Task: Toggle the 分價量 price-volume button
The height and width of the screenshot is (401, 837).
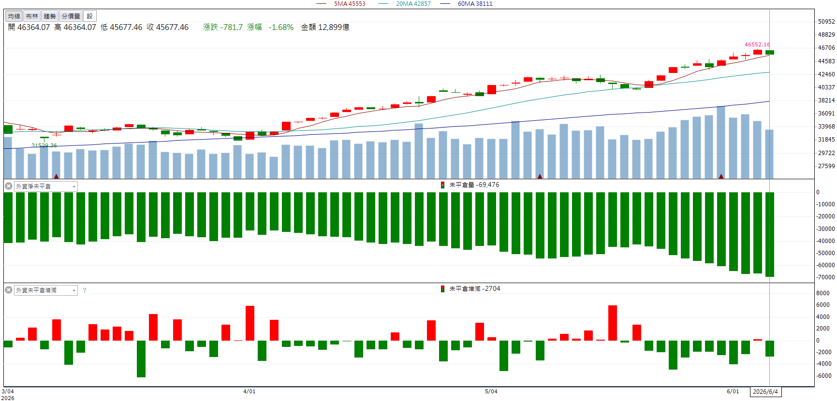Action: [x=71, y=16]
